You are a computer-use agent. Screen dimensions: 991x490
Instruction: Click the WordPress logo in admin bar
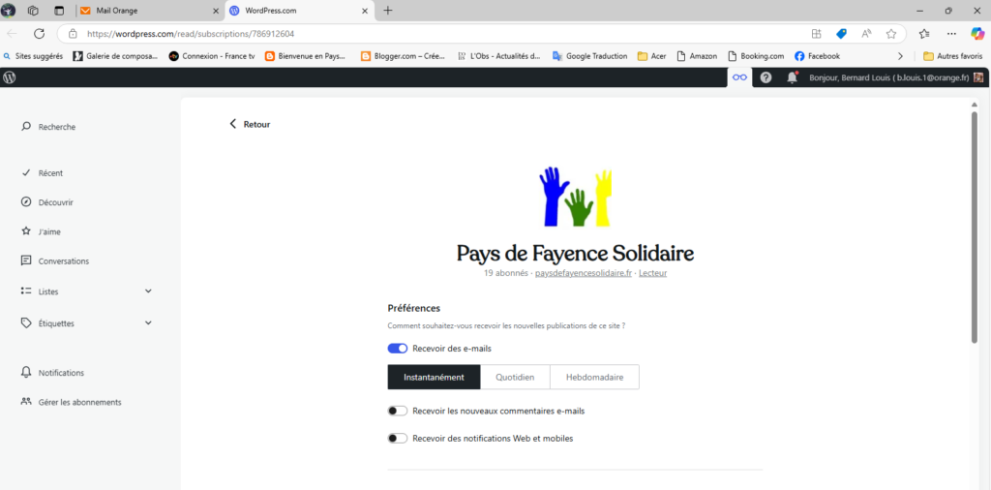pos(10,77)
